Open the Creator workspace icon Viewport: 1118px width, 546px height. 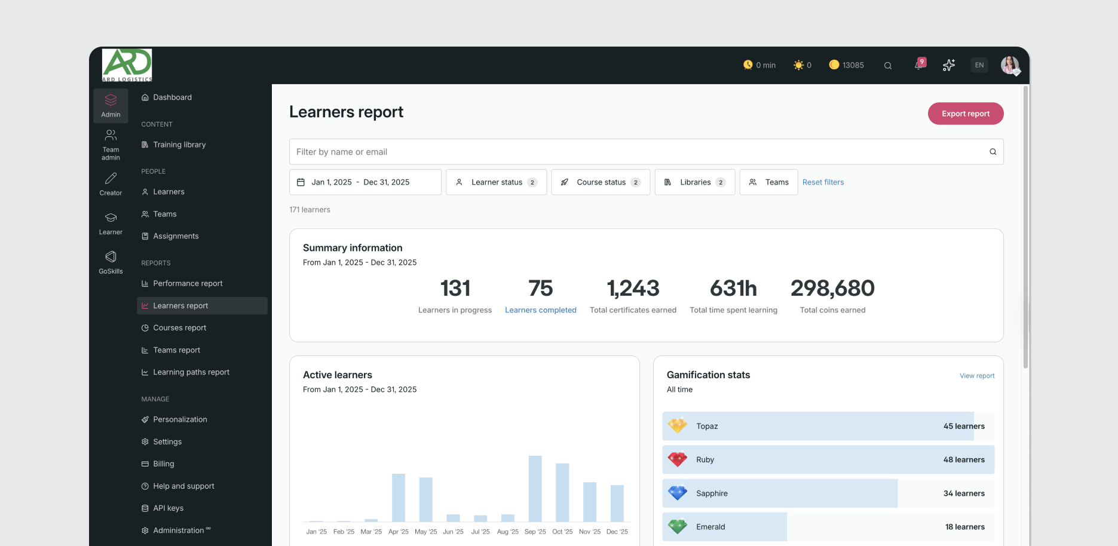click(111, 184)
